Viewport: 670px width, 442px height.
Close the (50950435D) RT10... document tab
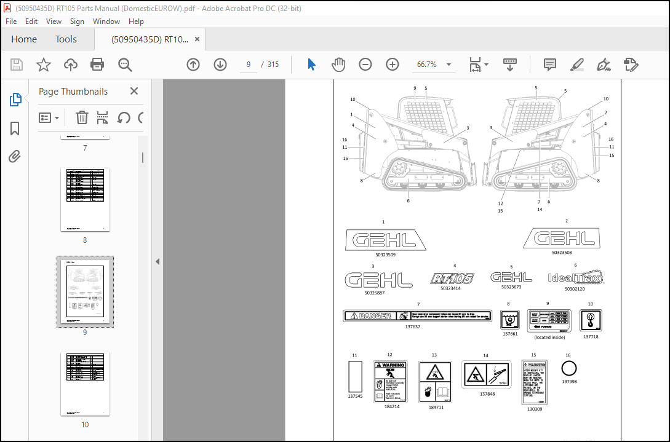(197, 39)
